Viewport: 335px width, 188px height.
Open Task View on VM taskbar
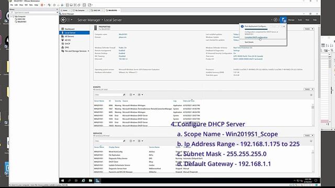tap(76, 181)
